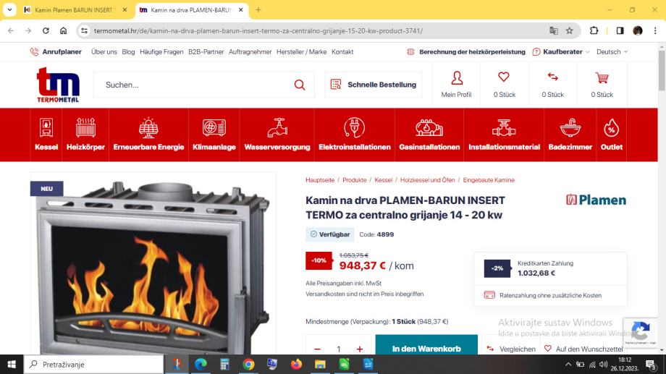
Task: Open File Explorer from taskbar
Action: (x=320, y=365)
